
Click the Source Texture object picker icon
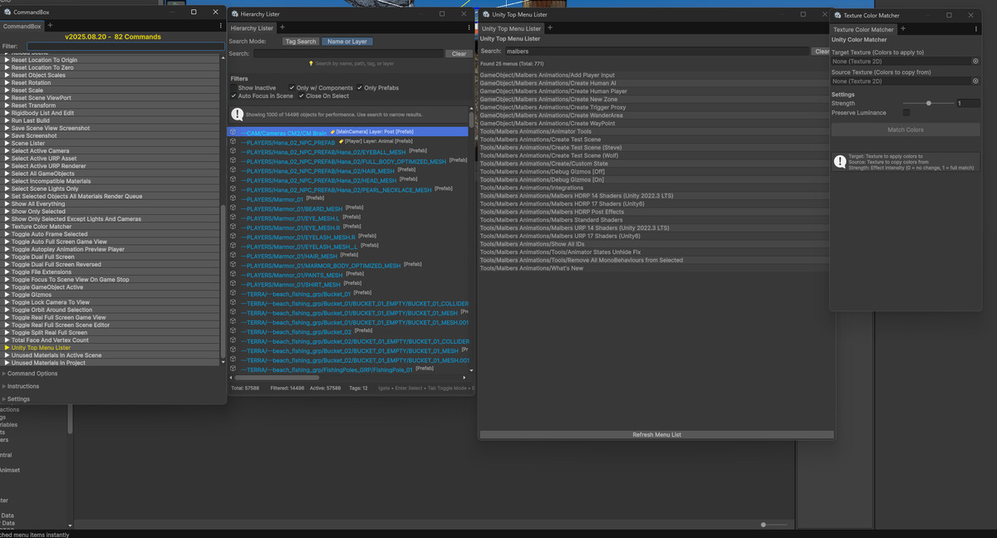[975, 81]
